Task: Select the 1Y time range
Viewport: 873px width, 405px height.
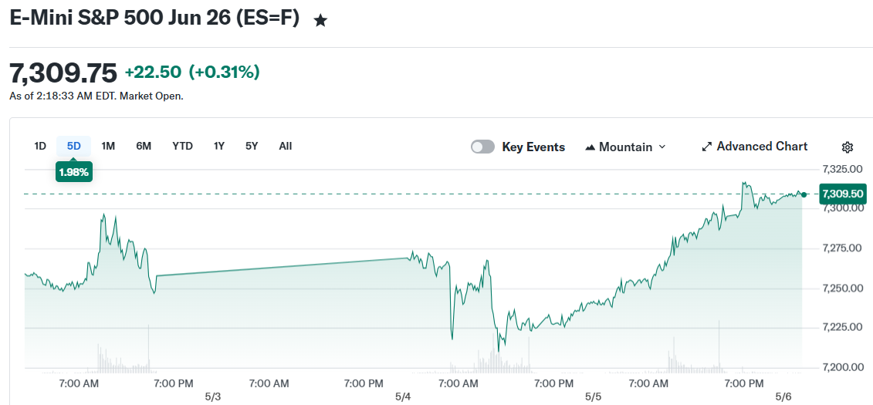Action: [x=218, y=147]
